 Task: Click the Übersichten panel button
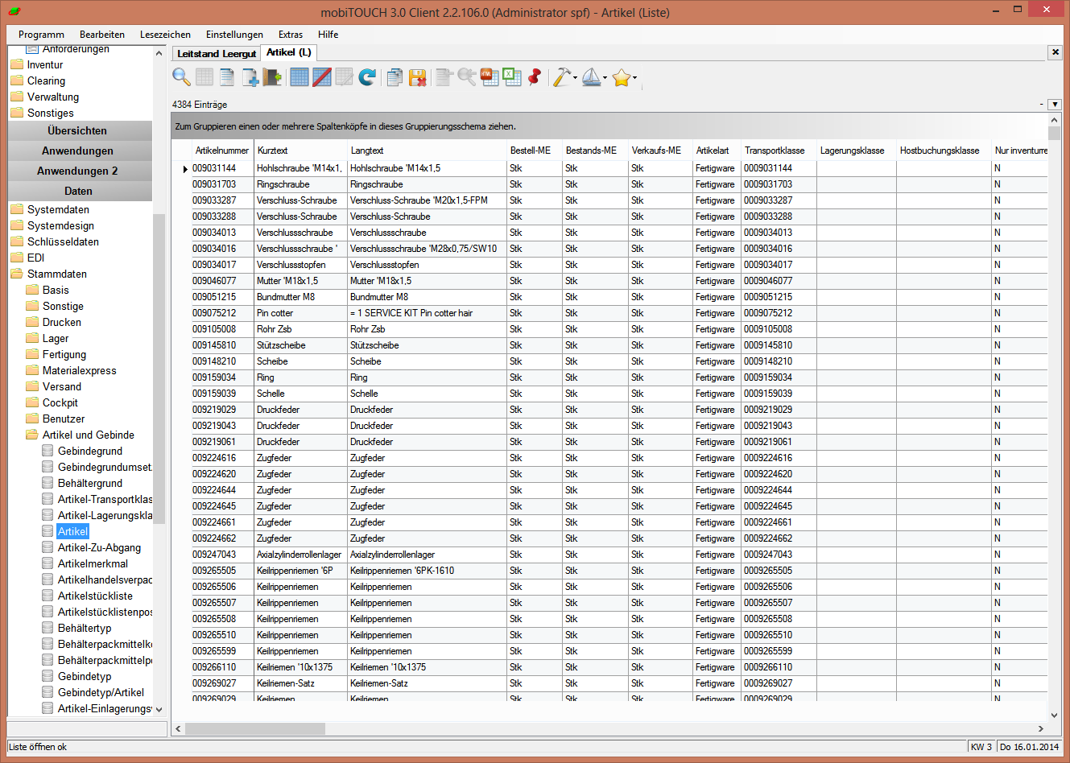click(78, 130)
